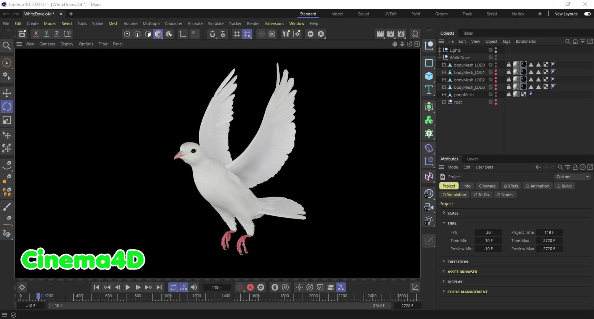
Task: Open the Render menu
Action: point(253,23)
